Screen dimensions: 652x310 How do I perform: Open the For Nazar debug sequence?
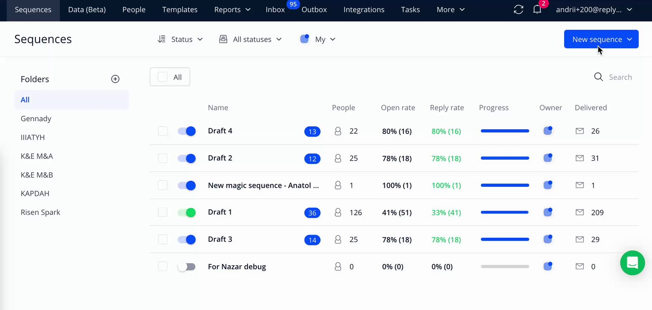click(x=237, y=267)
